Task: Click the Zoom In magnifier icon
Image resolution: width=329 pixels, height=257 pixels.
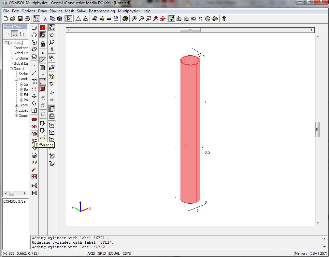Action: click(134, 19)
